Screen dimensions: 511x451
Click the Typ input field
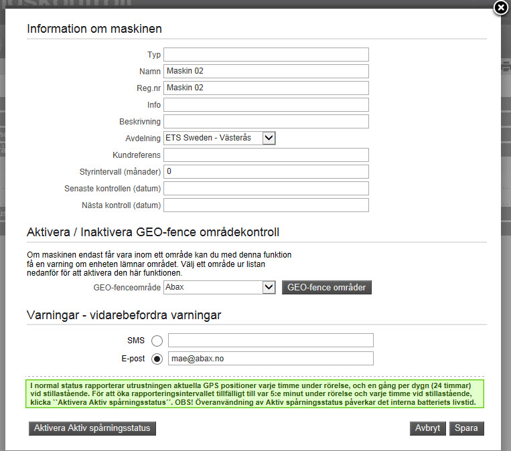point(266,54)
